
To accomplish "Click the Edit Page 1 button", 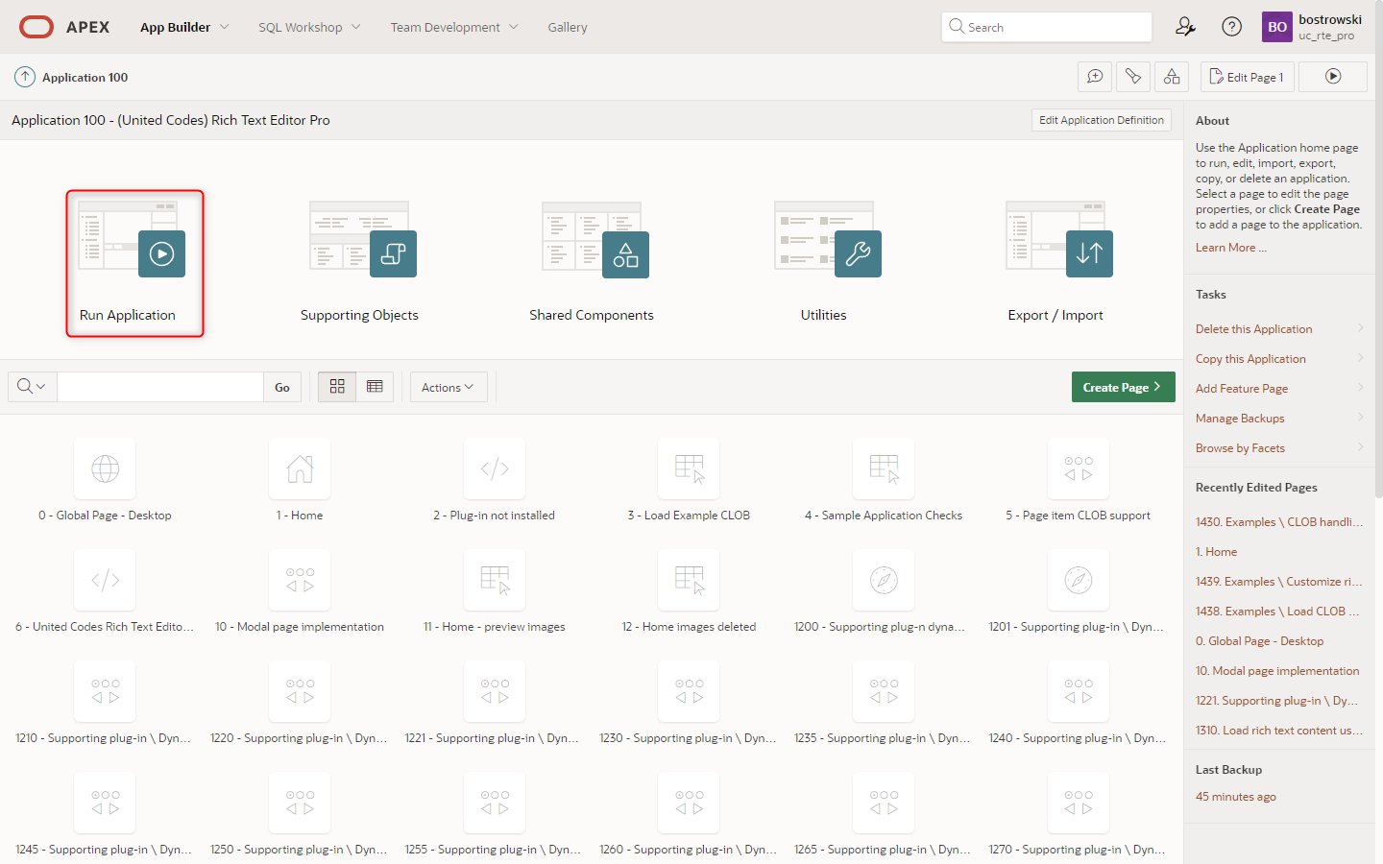I will [x=1248, y=77].
